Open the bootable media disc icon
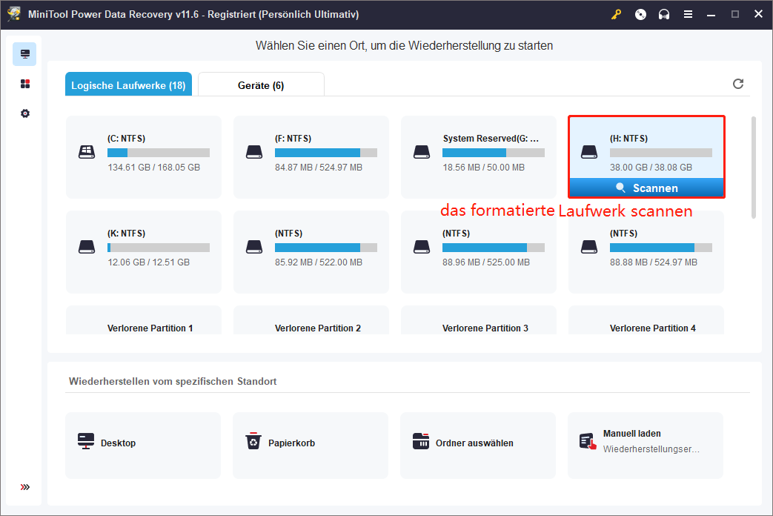 pyautogui.click(x=641, y=14)
